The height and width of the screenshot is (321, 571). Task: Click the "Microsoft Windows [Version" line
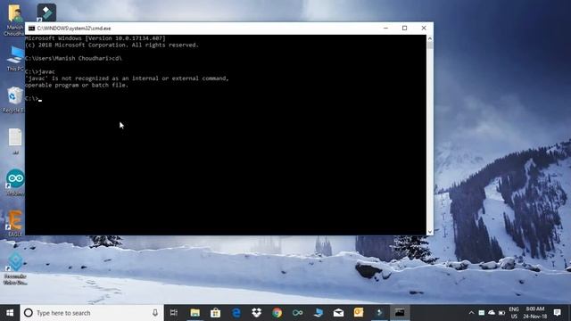pyautogui.click(x=95, y=38)
